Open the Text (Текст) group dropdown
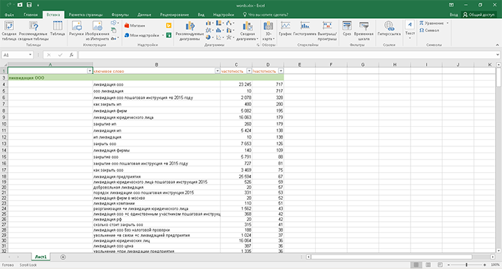Image resolution: width=502 pixels, height=269 pixels. tap(410, 31)
